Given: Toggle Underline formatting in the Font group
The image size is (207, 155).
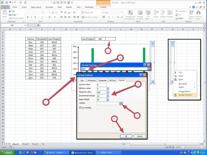Looking at the screenshot, I should click(35, 17).
